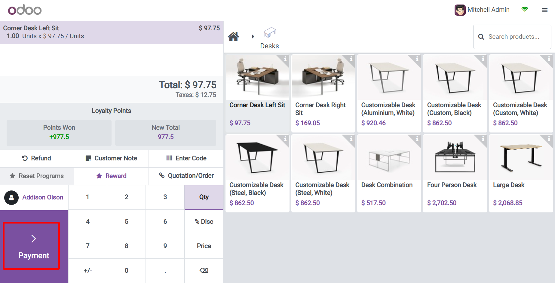The height and width of the screenshot is (283, 555).
Task: Switch numpad to Price mode
Action: [204, 246]
